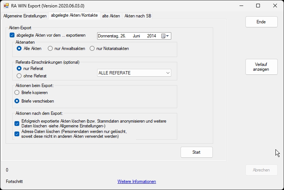Uncheck 'Erfolgreich exportierte Akten löschen' checkbox
Screen dimensions: 284x190
[17, 124]
